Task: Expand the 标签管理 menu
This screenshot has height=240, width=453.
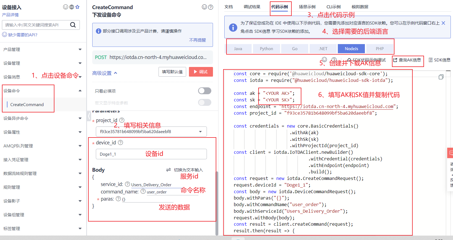Action: [43, 228]
